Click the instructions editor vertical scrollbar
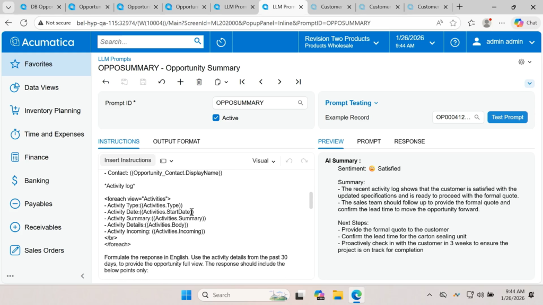The image size is (543, 305). click(x=311, y=201)
